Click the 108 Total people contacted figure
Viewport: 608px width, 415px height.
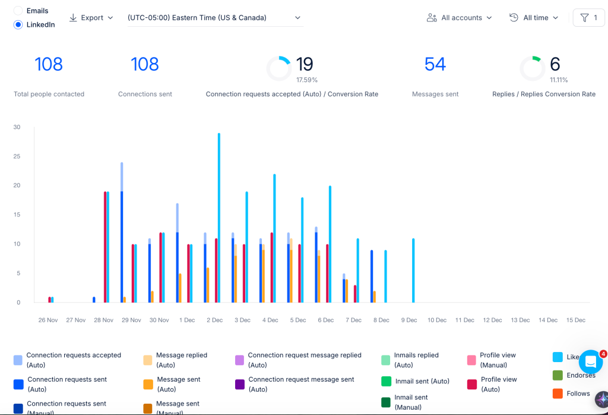pos(49,64)
